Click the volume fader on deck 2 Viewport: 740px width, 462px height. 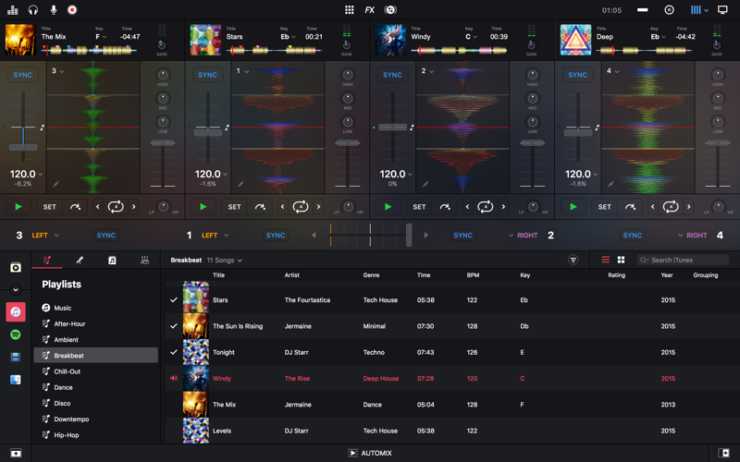coord(533,143)
